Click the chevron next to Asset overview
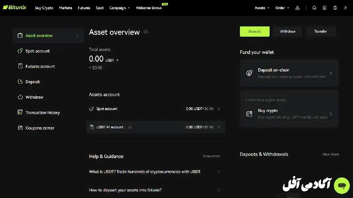 [x=77, y=35]
